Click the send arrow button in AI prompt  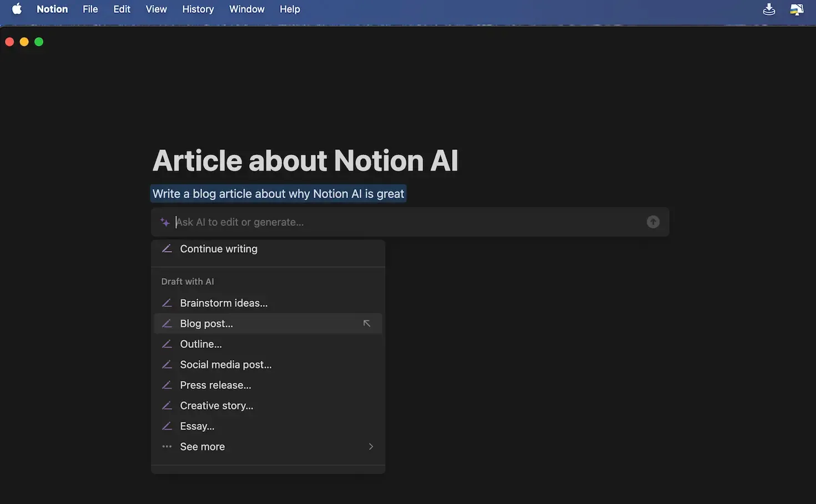(x=653, y=222)
